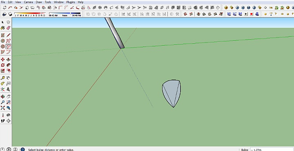Click the person icon in status bar
This screenshot has width=294, height=151.
(x=16, y=149)
